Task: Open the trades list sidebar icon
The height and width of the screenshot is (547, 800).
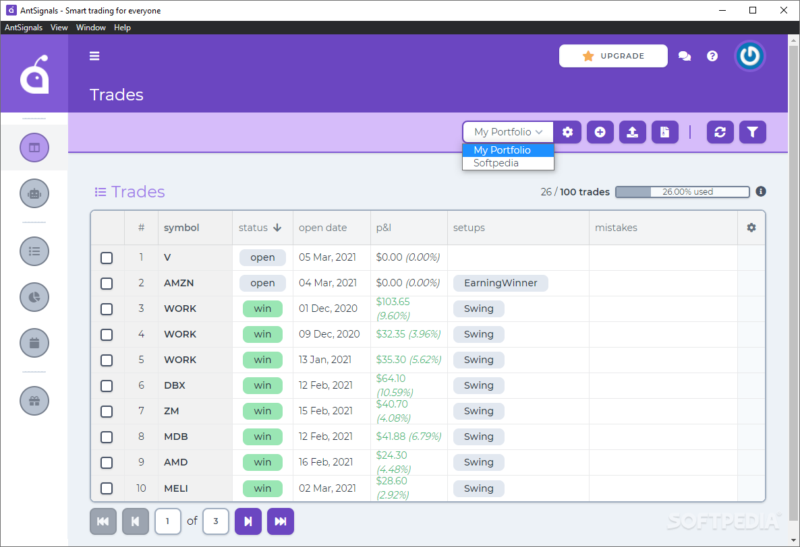Action: 34,251
